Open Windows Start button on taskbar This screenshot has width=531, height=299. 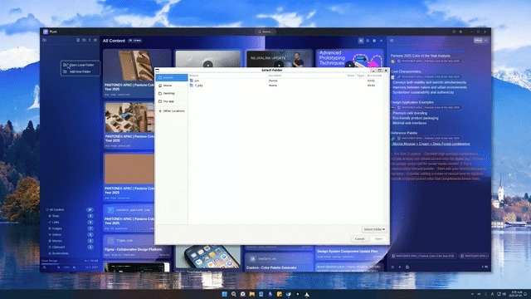[x=225, y=294]
